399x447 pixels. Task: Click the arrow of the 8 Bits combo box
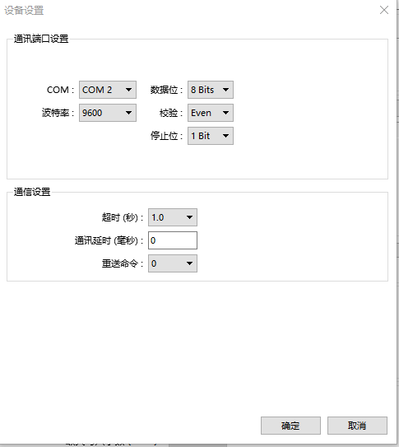pos(226,90)
